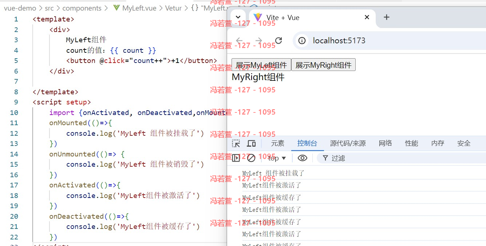
Task: Open the 内存 DevTools tab
Action: coord(438,143)
